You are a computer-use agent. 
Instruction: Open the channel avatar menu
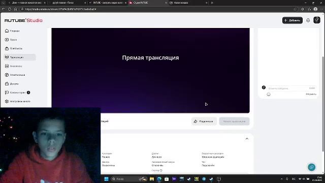pyautogui.click(x=317, y=20)
